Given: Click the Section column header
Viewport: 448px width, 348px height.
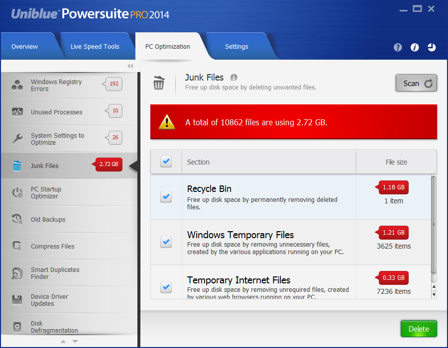Looking at the screenshot, I should (x=269, y=162).
